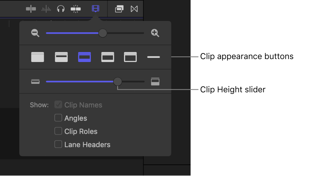Open the Transitions browser bowtie icon
322x176 pixels.
[x=134, y=9]
